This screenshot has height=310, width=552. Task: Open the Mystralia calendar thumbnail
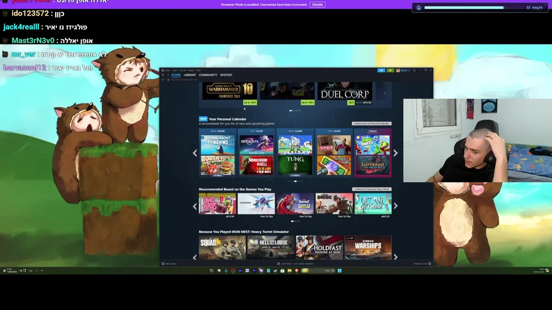click(257, 145)
